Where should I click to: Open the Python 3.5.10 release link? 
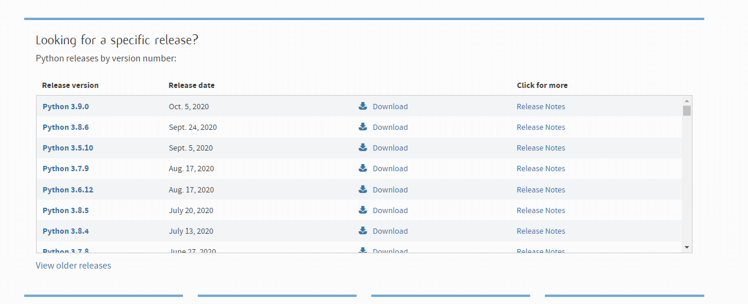68,148
